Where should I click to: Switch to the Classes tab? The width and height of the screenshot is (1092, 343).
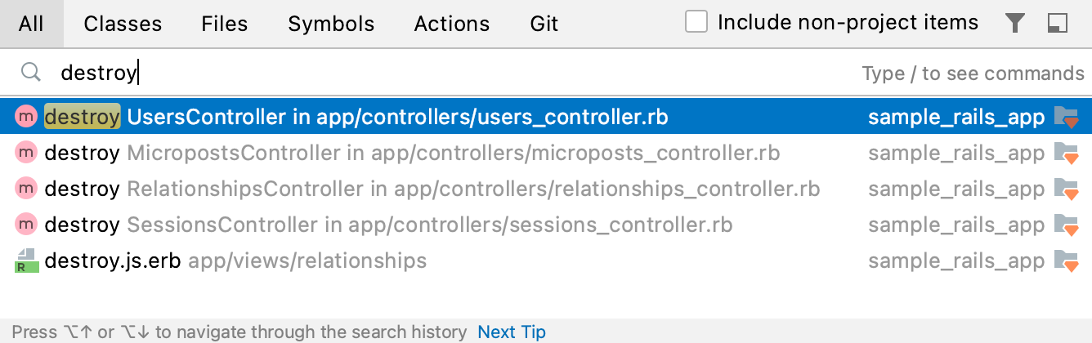pyautogui.click(x=123, y=24)
